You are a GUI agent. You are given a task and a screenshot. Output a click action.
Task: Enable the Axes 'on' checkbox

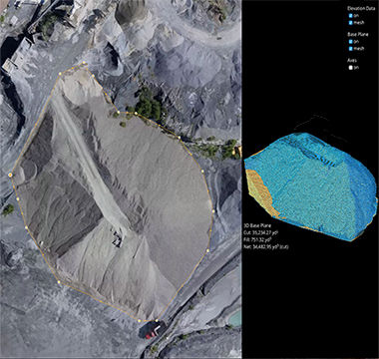pyautogui.click(x=350, y=68)
